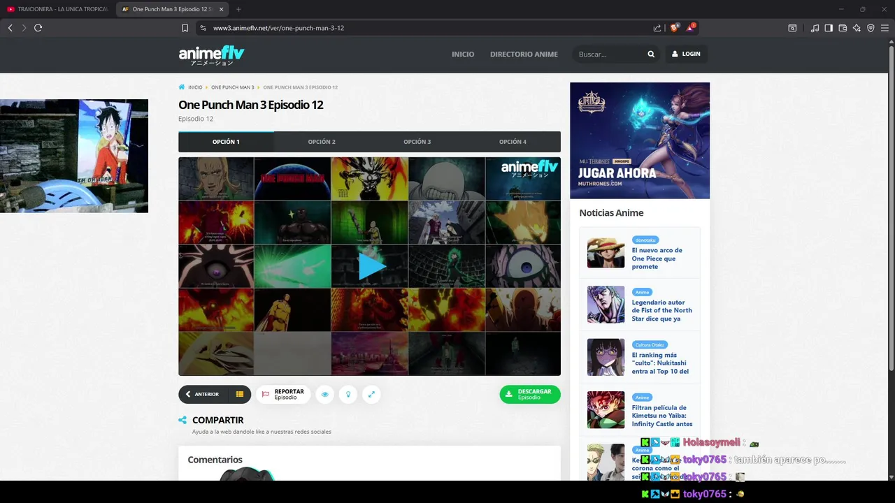Open ONE PUNCH MAN 3 breadcrumb link

[x=233, y=87]
